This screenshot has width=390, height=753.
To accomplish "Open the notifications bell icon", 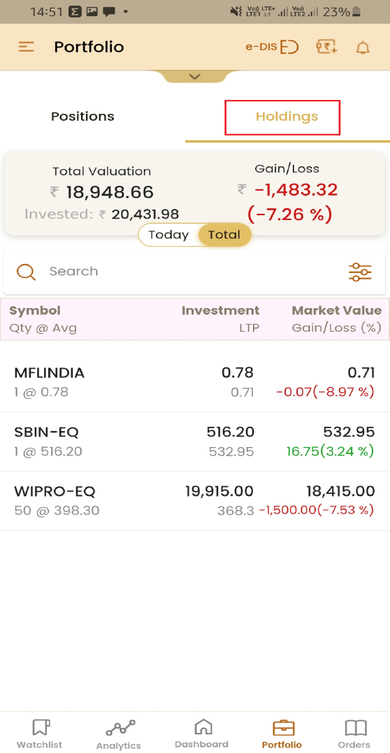I will tap(363, 47).
